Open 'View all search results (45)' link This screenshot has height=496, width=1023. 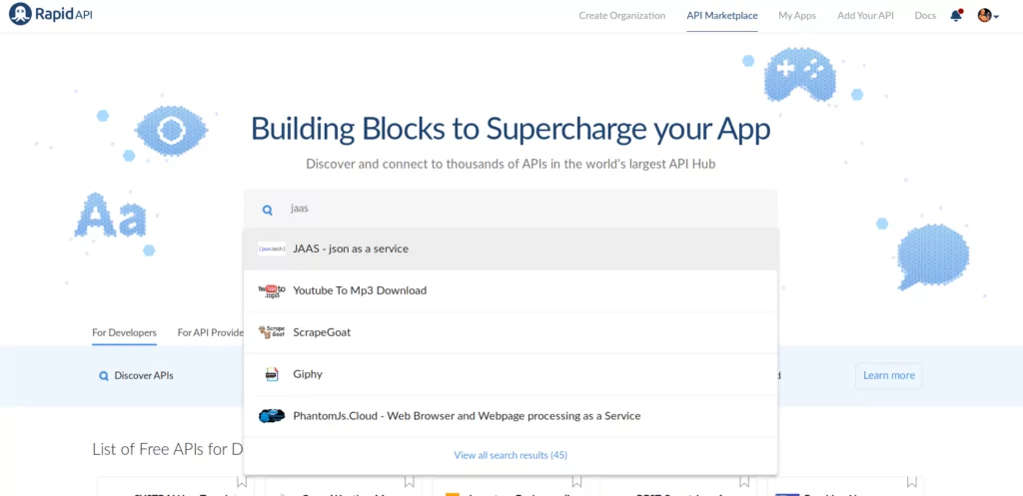click(x=511, y=455)
